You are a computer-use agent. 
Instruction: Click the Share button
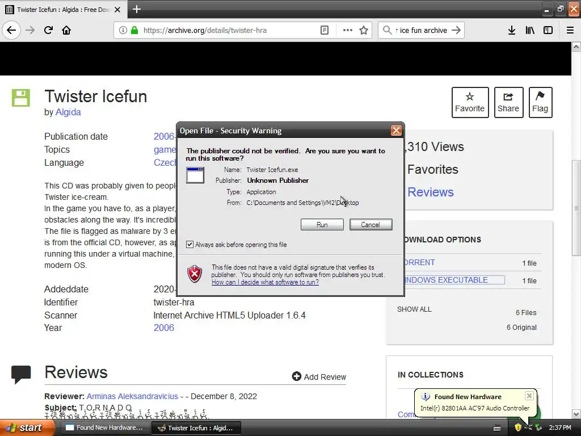point(508,102)
